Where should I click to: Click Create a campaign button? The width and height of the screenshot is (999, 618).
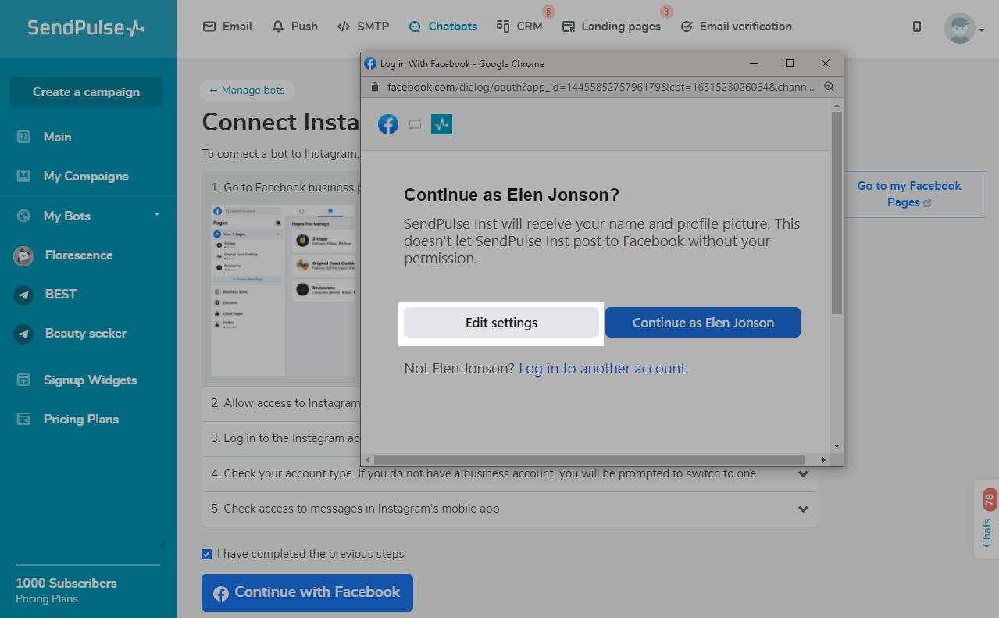[86, 91]
